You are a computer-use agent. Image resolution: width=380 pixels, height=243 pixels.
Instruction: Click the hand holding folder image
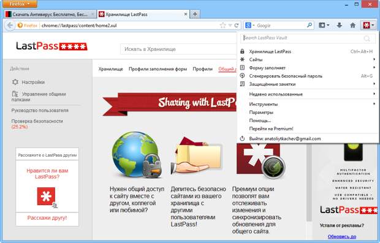[x=196, y=156]
